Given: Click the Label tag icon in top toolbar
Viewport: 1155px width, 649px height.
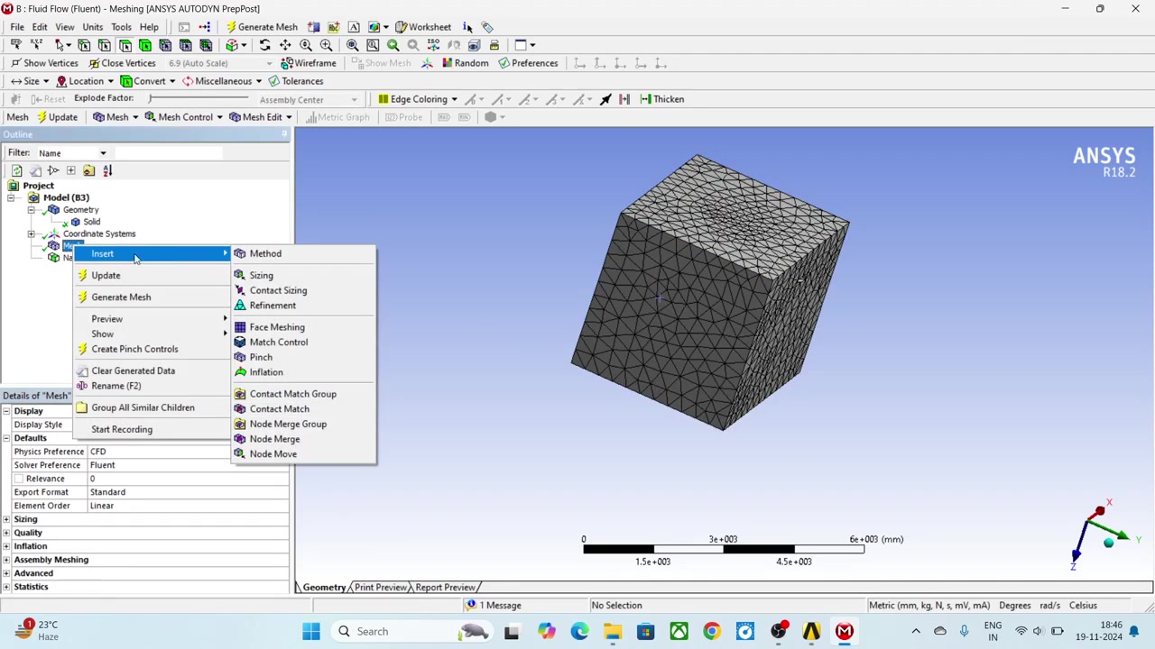Looking at the screenshot, I should [x=487, y=27].
